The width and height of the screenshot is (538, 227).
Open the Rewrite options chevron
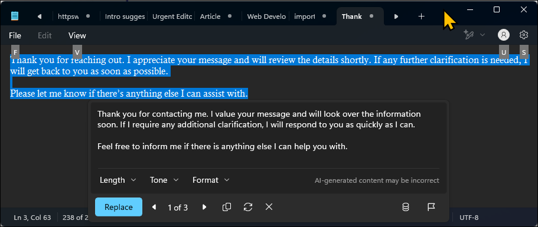[x=482, y=35]
